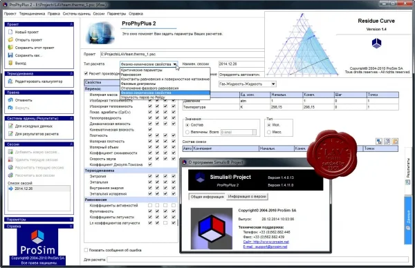Switch to the Информация о версии tab

247,197
